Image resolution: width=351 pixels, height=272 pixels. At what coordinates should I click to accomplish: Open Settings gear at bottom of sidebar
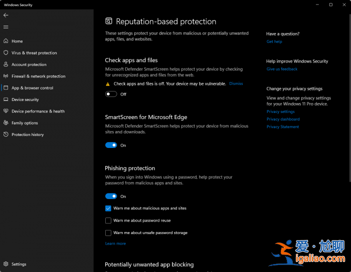tap(6, 264)
